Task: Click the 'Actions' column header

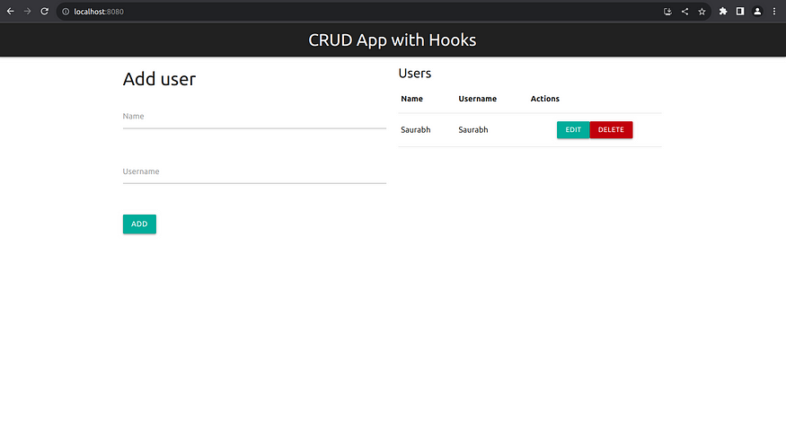Action: 545,99
